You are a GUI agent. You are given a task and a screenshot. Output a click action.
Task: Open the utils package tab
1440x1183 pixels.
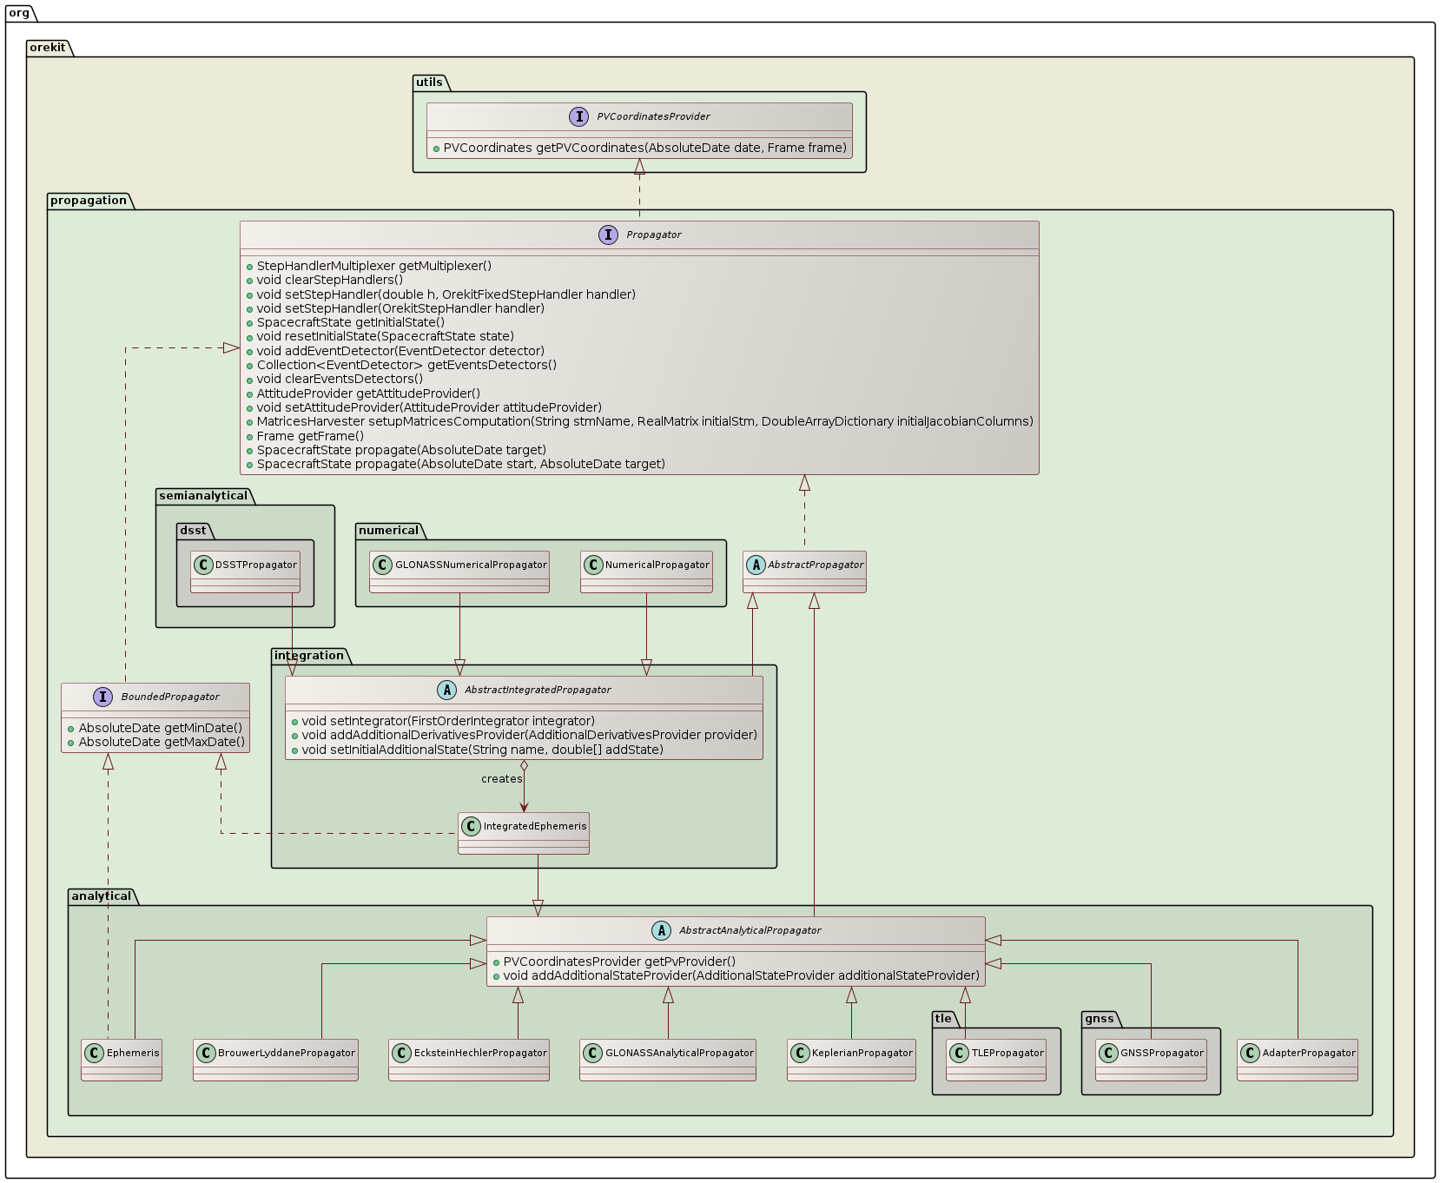(x=428, y=82)
